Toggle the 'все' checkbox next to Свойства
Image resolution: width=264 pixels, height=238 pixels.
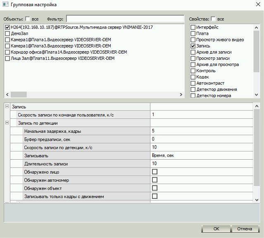(x=213, y=19)
